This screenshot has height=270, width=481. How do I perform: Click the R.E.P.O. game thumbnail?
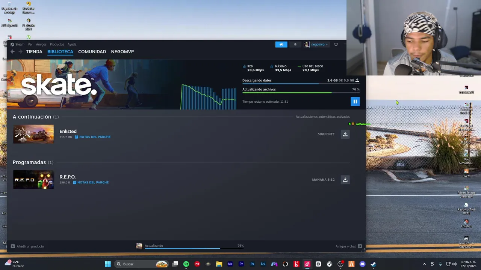tap(33, 180)
